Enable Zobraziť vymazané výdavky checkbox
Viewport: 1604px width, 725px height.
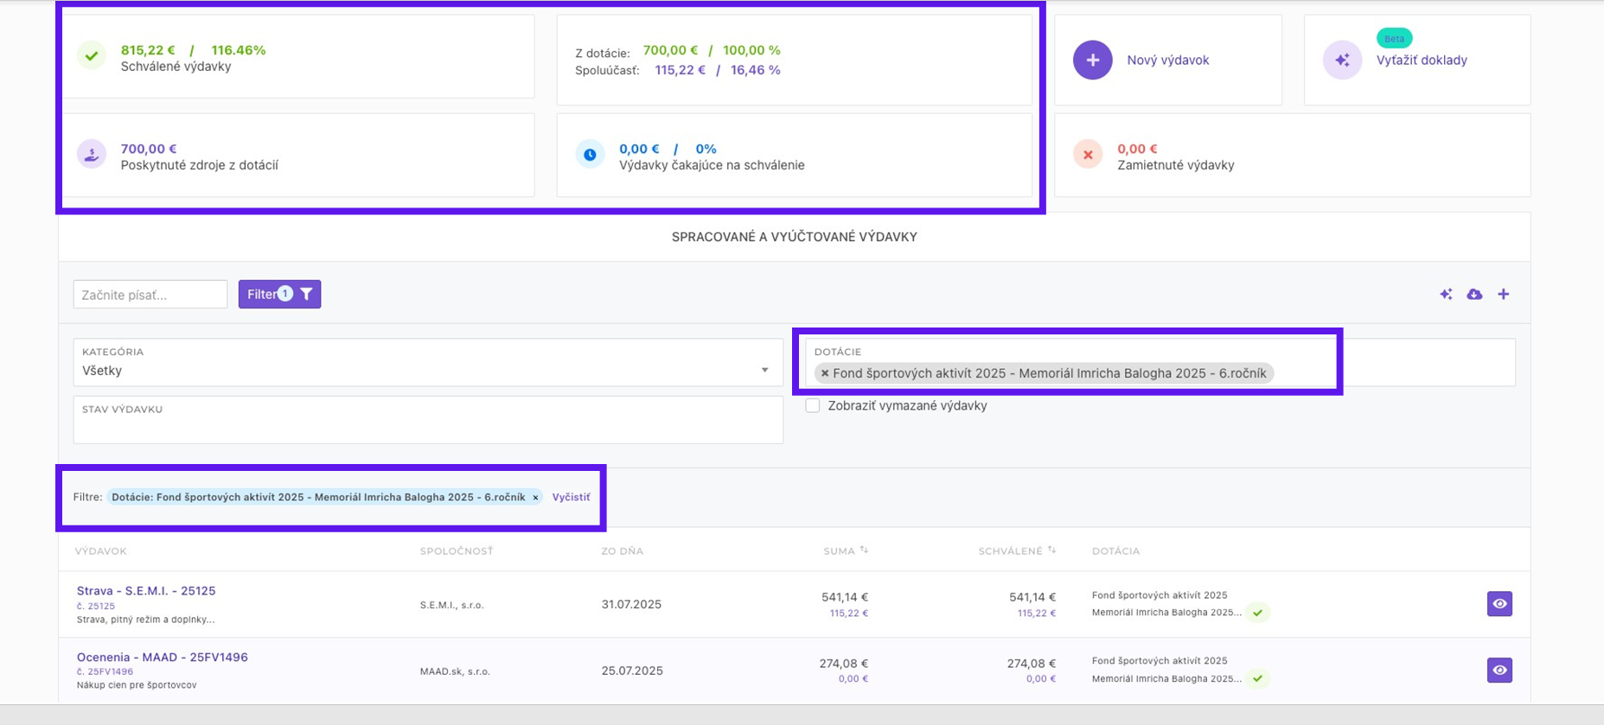click(813, 405)
